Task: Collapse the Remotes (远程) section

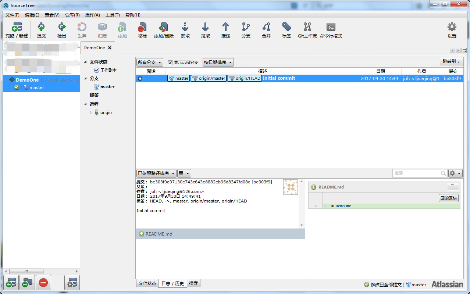Action: pyautogui.click(x=86, y=104)
